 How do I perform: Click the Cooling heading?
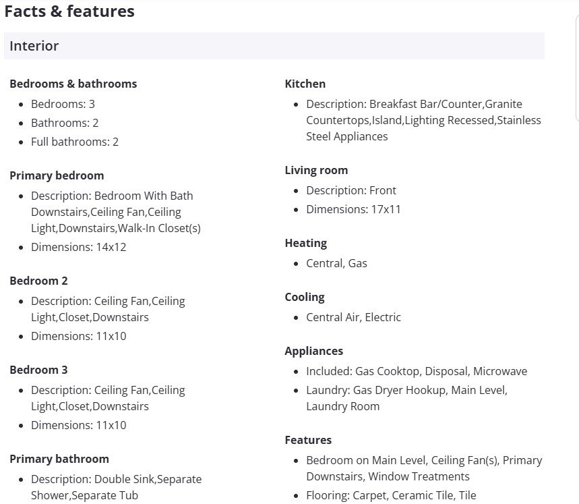tap(305, 297)
